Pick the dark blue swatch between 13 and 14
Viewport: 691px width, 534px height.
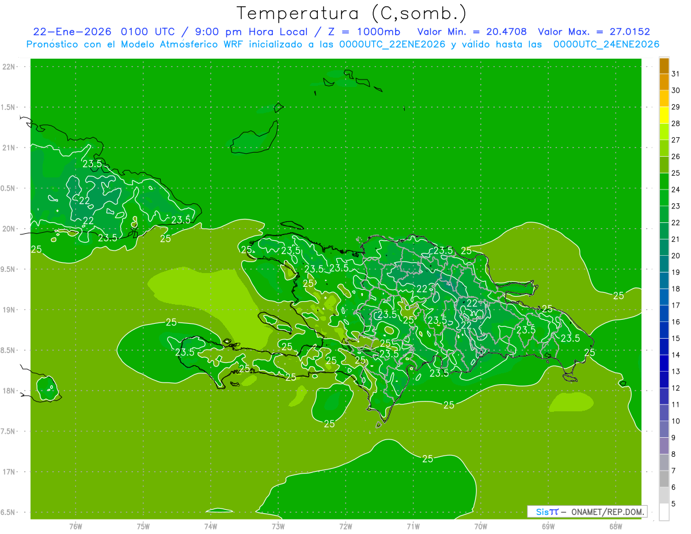pos(664,363)
